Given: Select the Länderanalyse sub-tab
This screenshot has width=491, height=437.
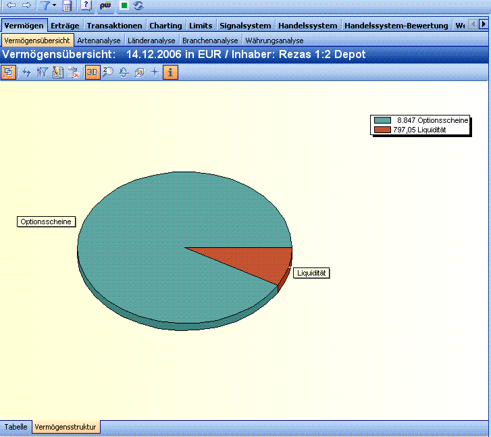Looking at the screenshot, I should click(151, 41).
